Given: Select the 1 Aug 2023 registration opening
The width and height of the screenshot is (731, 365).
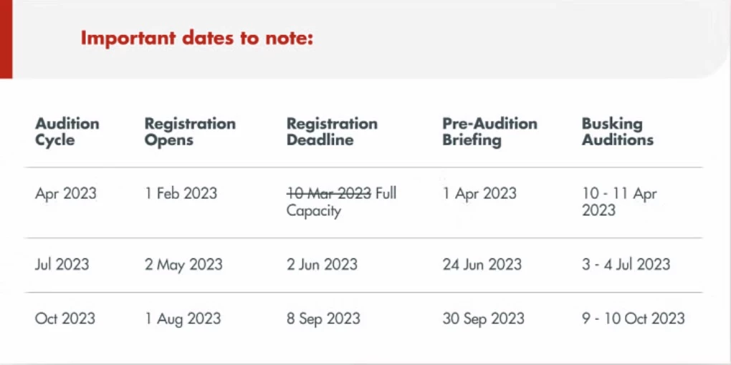Looking at the screenshot, I should coord(183,319).
